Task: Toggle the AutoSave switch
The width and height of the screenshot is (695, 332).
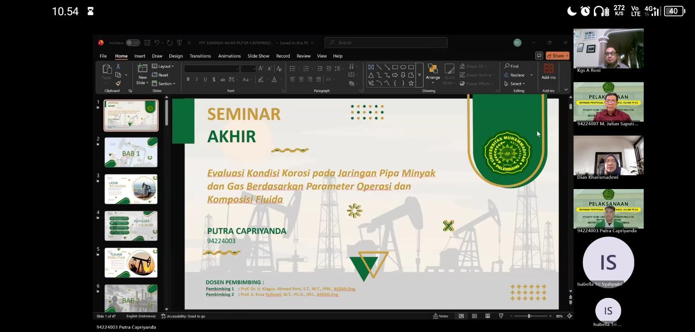Action: pyautogui.click(x=133, y=43)
